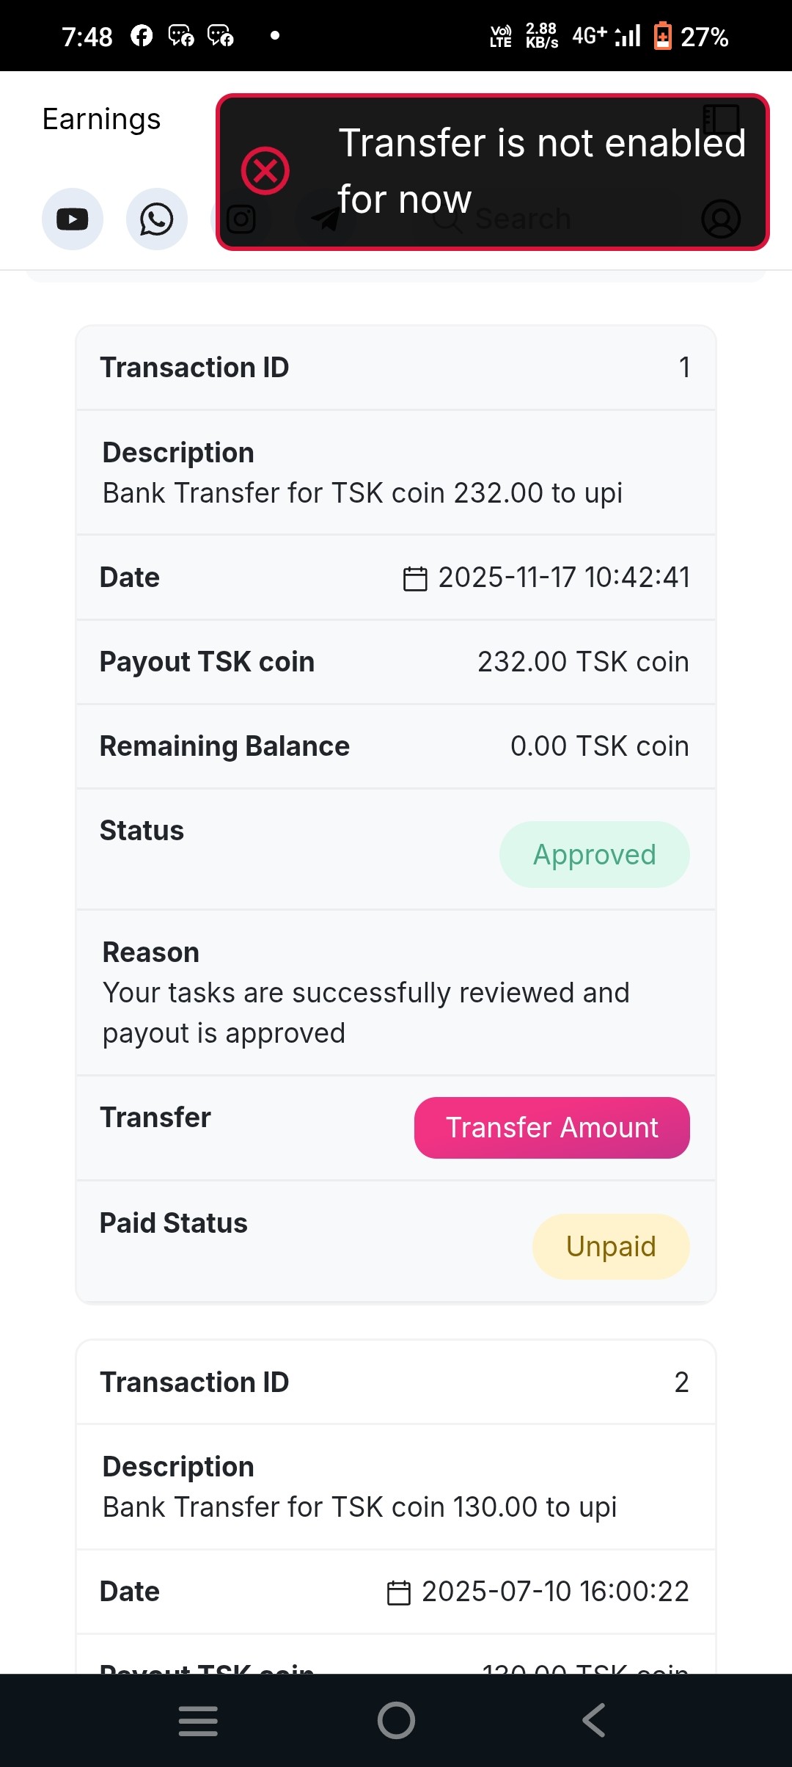The height and width of the screenshot is (1767, 792).
Task: Focus the Search input field
Action: pyautogui.click(x=522, y=219)
